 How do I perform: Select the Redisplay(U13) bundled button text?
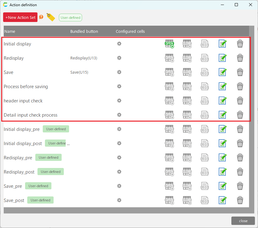click(84, 58)
